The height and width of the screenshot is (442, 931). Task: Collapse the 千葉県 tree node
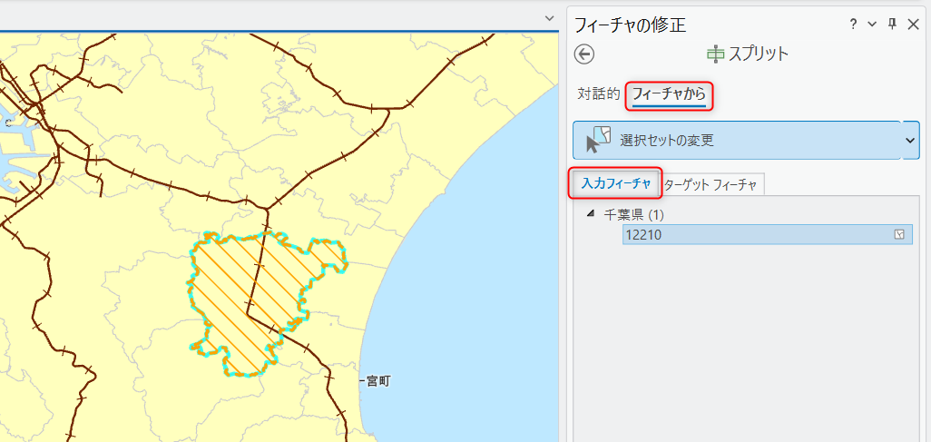point(592,214)
